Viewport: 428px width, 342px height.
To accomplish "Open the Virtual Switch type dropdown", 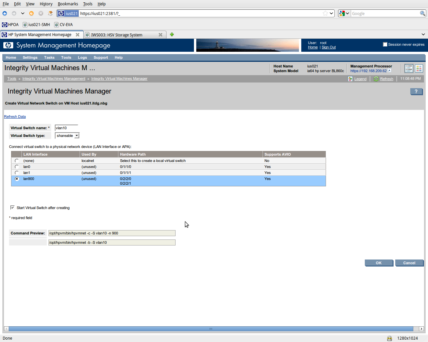I will pyautogui.click(x=67, y=136).
